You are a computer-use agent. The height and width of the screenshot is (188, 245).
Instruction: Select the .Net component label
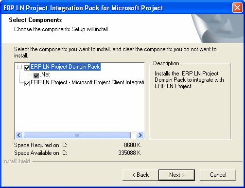point(45,75)
